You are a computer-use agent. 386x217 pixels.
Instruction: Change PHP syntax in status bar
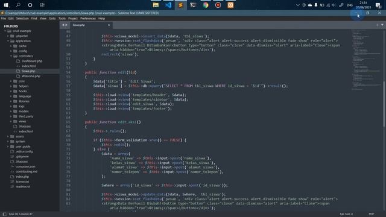[x=372, y=214]
